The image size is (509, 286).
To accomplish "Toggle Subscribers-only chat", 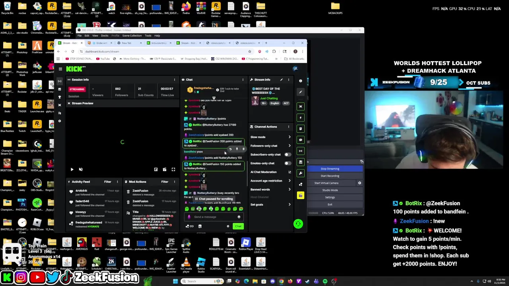I will click(287, 155).
